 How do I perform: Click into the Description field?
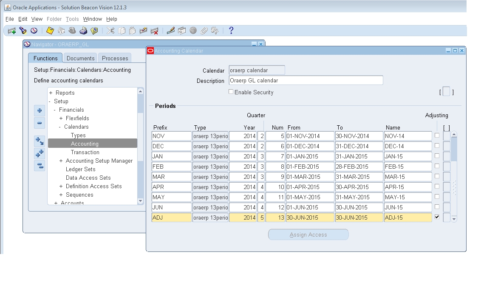pyautogui.click(x=306, y=80)
